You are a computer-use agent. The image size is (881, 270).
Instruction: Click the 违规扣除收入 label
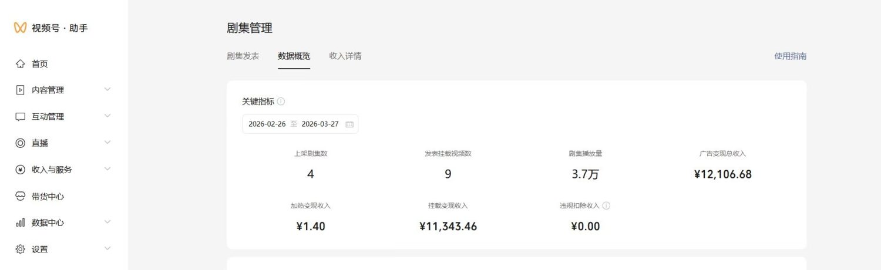(x=580, y=206)
